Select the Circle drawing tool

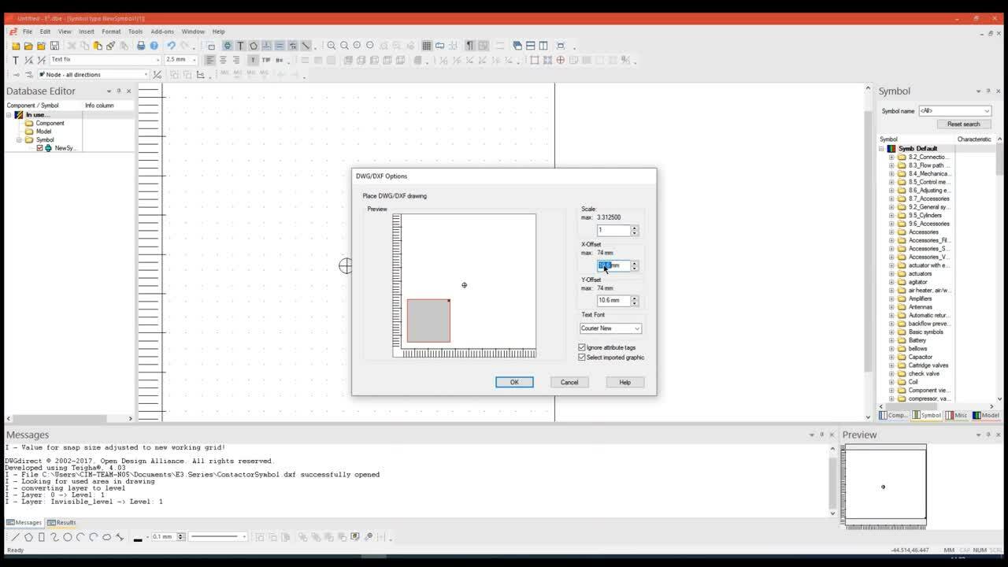pyautogui.click(x=68, y=537)
